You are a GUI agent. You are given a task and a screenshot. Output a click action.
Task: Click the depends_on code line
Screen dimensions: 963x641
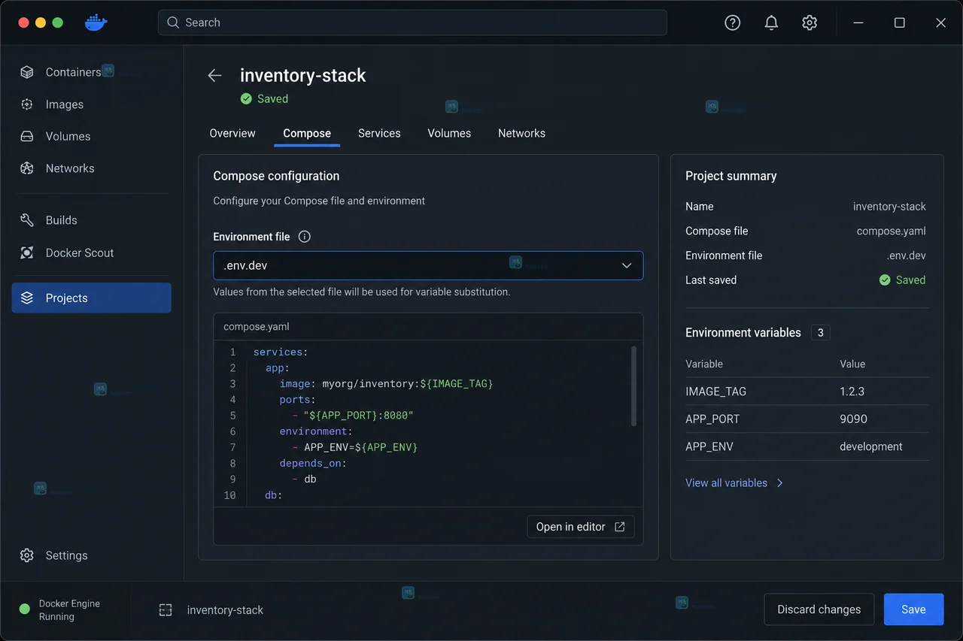313,463
